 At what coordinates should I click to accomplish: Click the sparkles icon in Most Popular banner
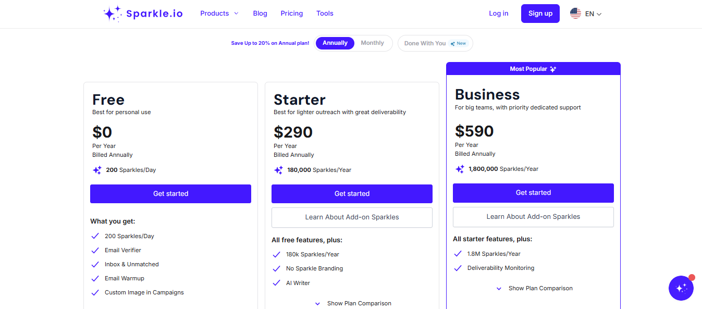[552, 68]
